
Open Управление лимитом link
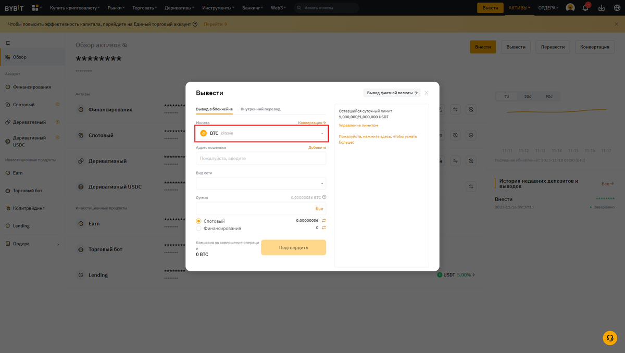358,125
